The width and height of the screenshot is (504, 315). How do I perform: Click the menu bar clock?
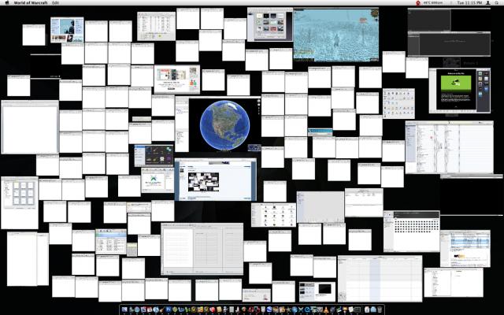click(469, 2)
